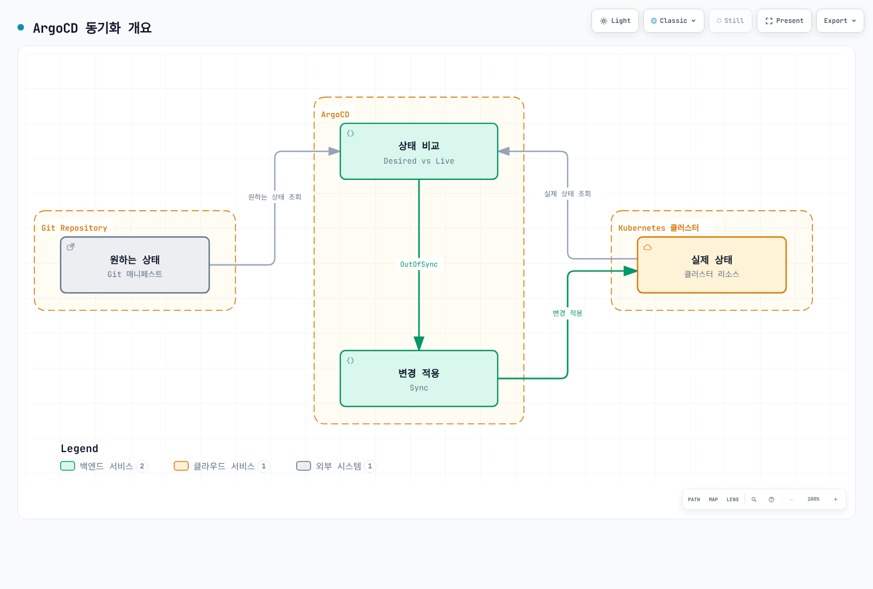873x589 pixels.
Task: Select the 원하는 상태 Git node
Action: tap(135, 265)
